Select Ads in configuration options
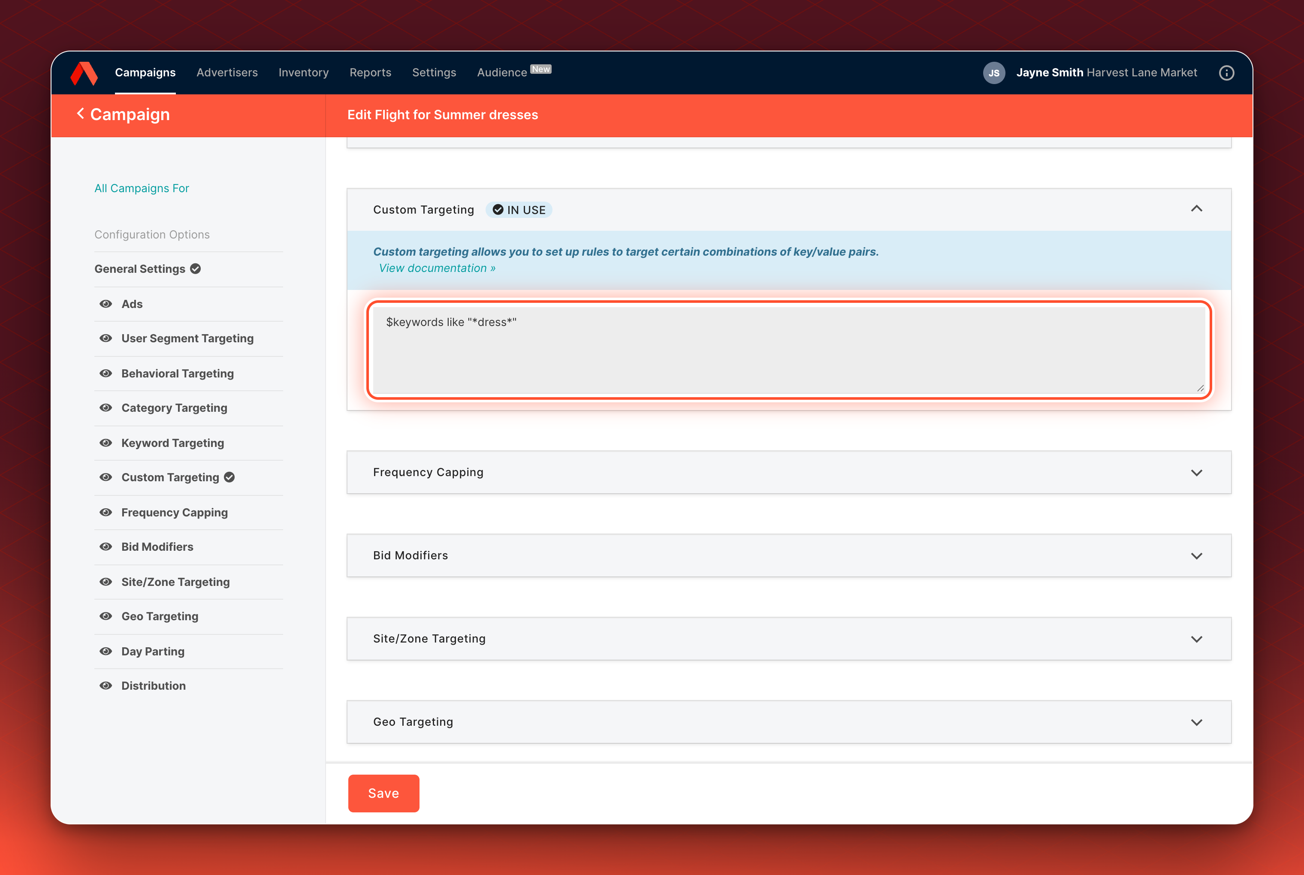This screenshot has width=1304, height=875. 132,304
